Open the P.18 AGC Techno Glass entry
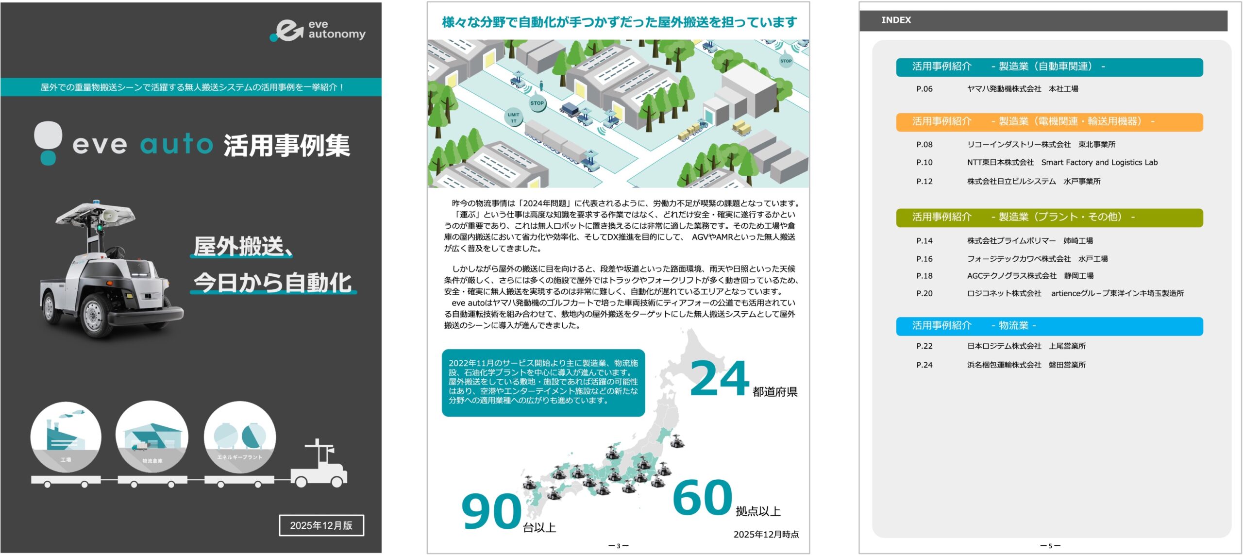 (x=1030, y=276)
